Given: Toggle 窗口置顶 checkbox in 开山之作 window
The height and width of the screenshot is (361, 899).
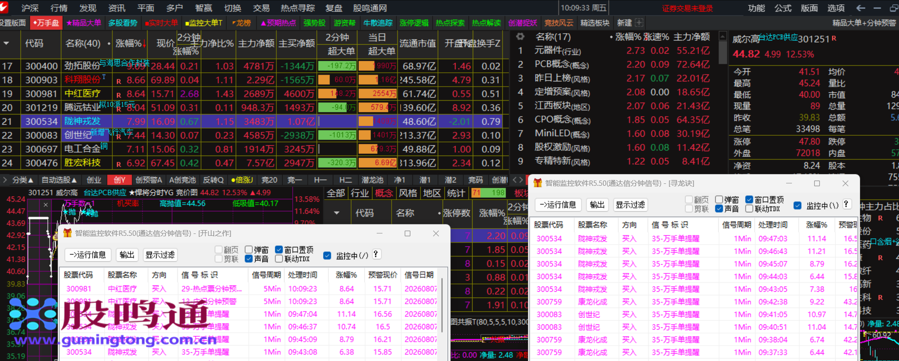Looking at the screenshot, I should (279, 249).
